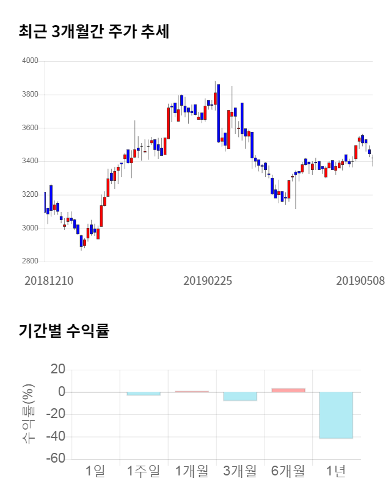Click the 최근 3개월간 주가 추세 heading

tap(94, 32)
